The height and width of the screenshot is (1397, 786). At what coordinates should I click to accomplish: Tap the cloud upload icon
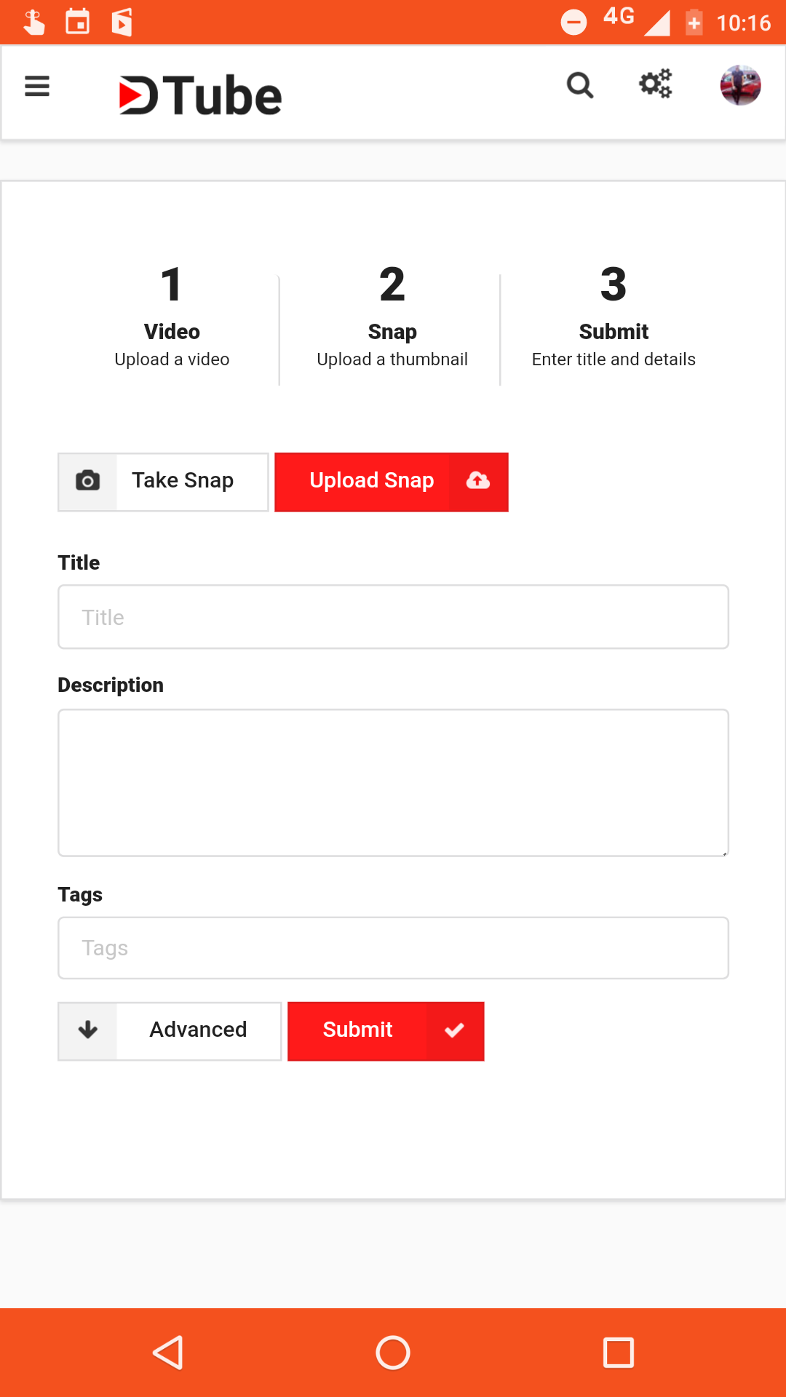[478, 481]
